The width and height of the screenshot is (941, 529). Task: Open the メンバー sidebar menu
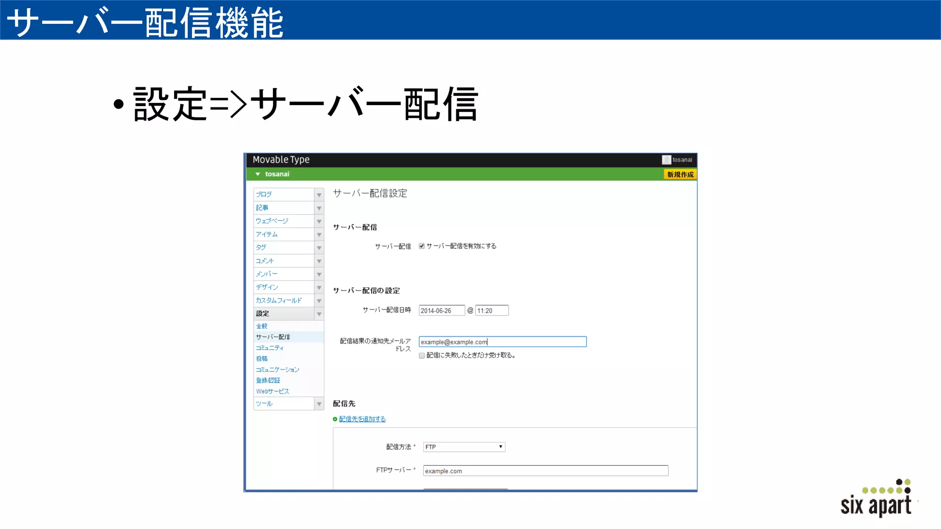[x=284, y=274]
